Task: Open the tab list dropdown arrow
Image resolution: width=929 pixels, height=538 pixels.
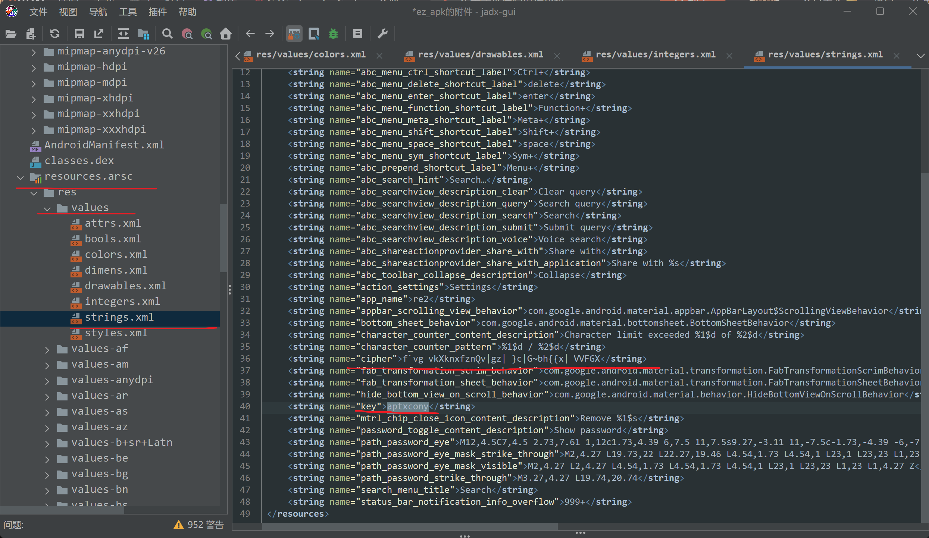Action: [920, 56]
